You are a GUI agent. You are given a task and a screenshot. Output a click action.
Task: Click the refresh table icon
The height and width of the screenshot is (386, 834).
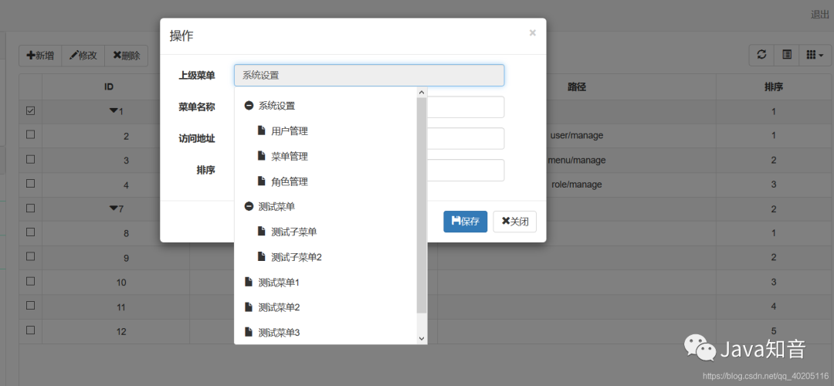[761, 55]
